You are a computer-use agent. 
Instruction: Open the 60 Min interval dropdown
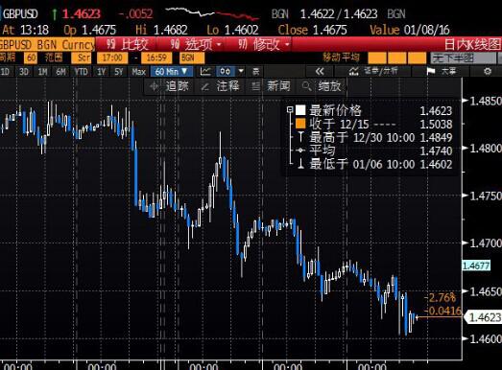click(x=172, y=71)
